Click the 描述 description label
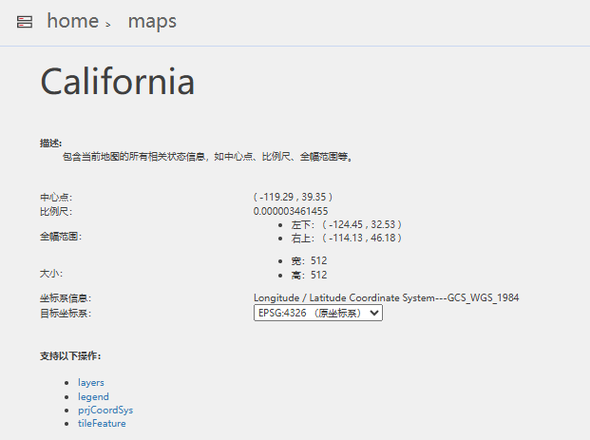The width and height of the screenshot is (590, 440). click(50, 143)
